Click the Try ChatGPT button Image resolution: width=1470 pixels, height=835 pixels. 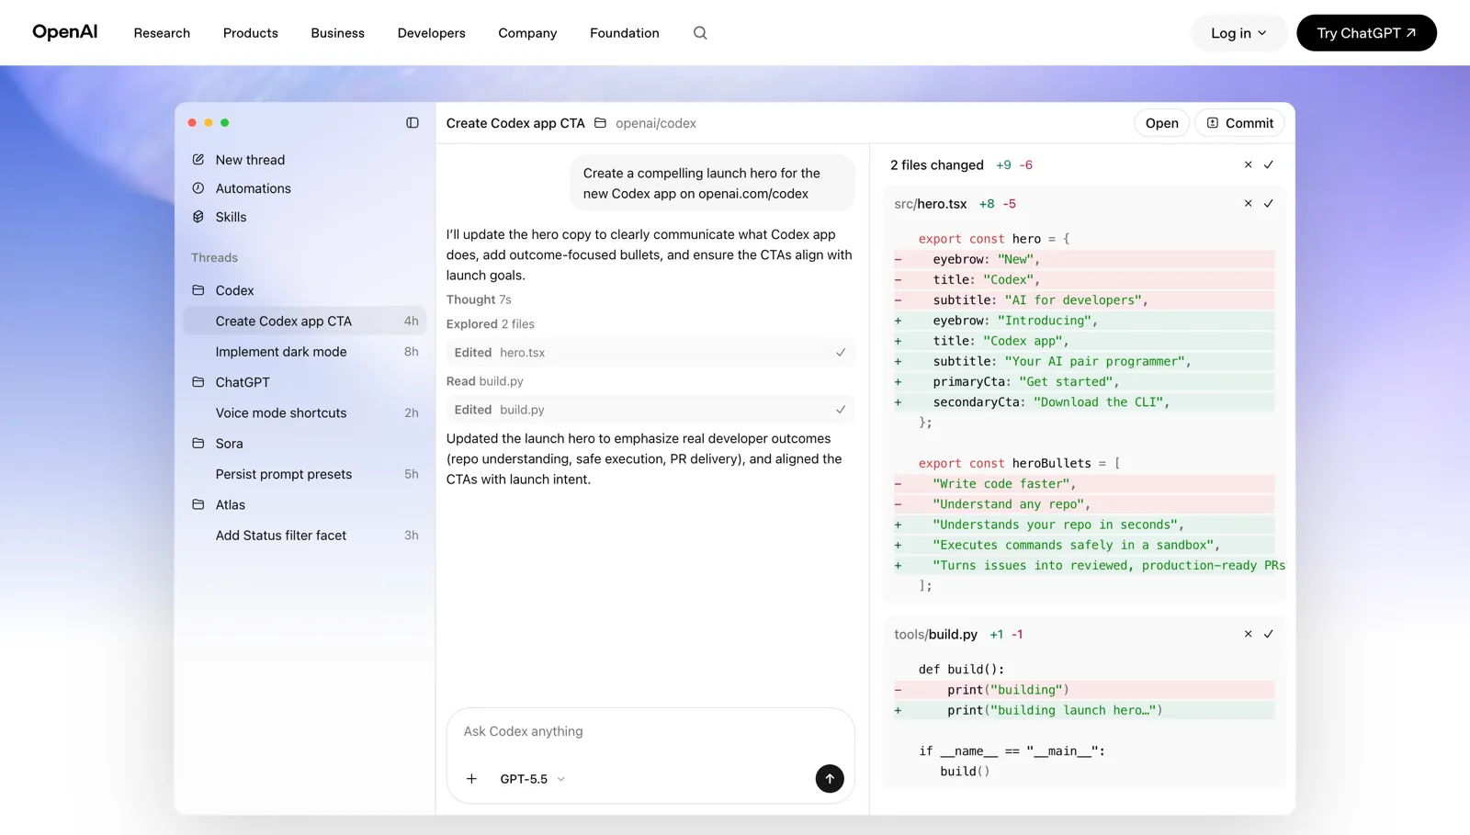tap(1366, 33)
